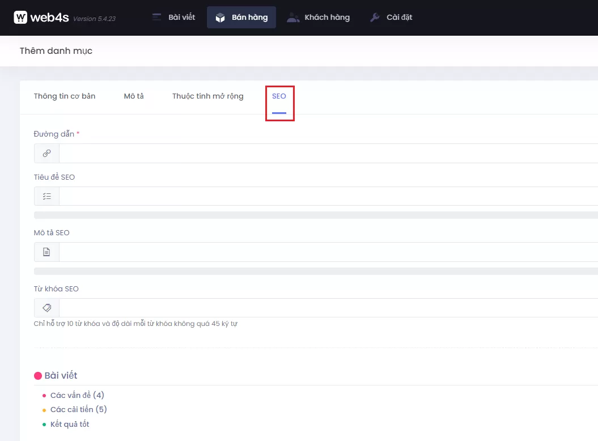Go to the Thuộc tính mở rộng tab
This screenshot has width=598, height=441.
point(208,96)
